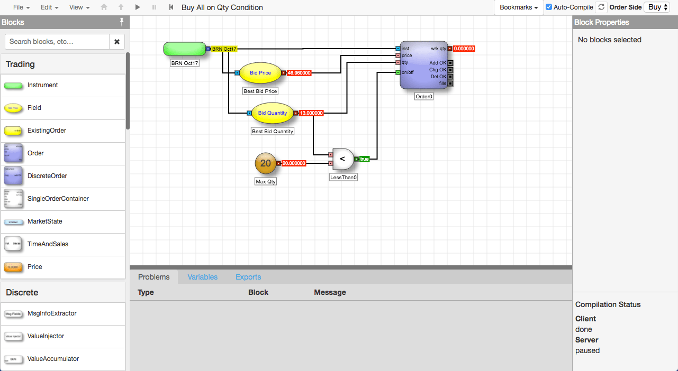Image resolution: width=678 pixels, height=371 pixels.
Task: Click the home icon in toolbar
Action: (104, 7)
